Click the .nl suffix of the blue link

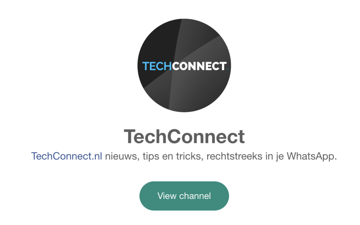click(x=97, y=156)
